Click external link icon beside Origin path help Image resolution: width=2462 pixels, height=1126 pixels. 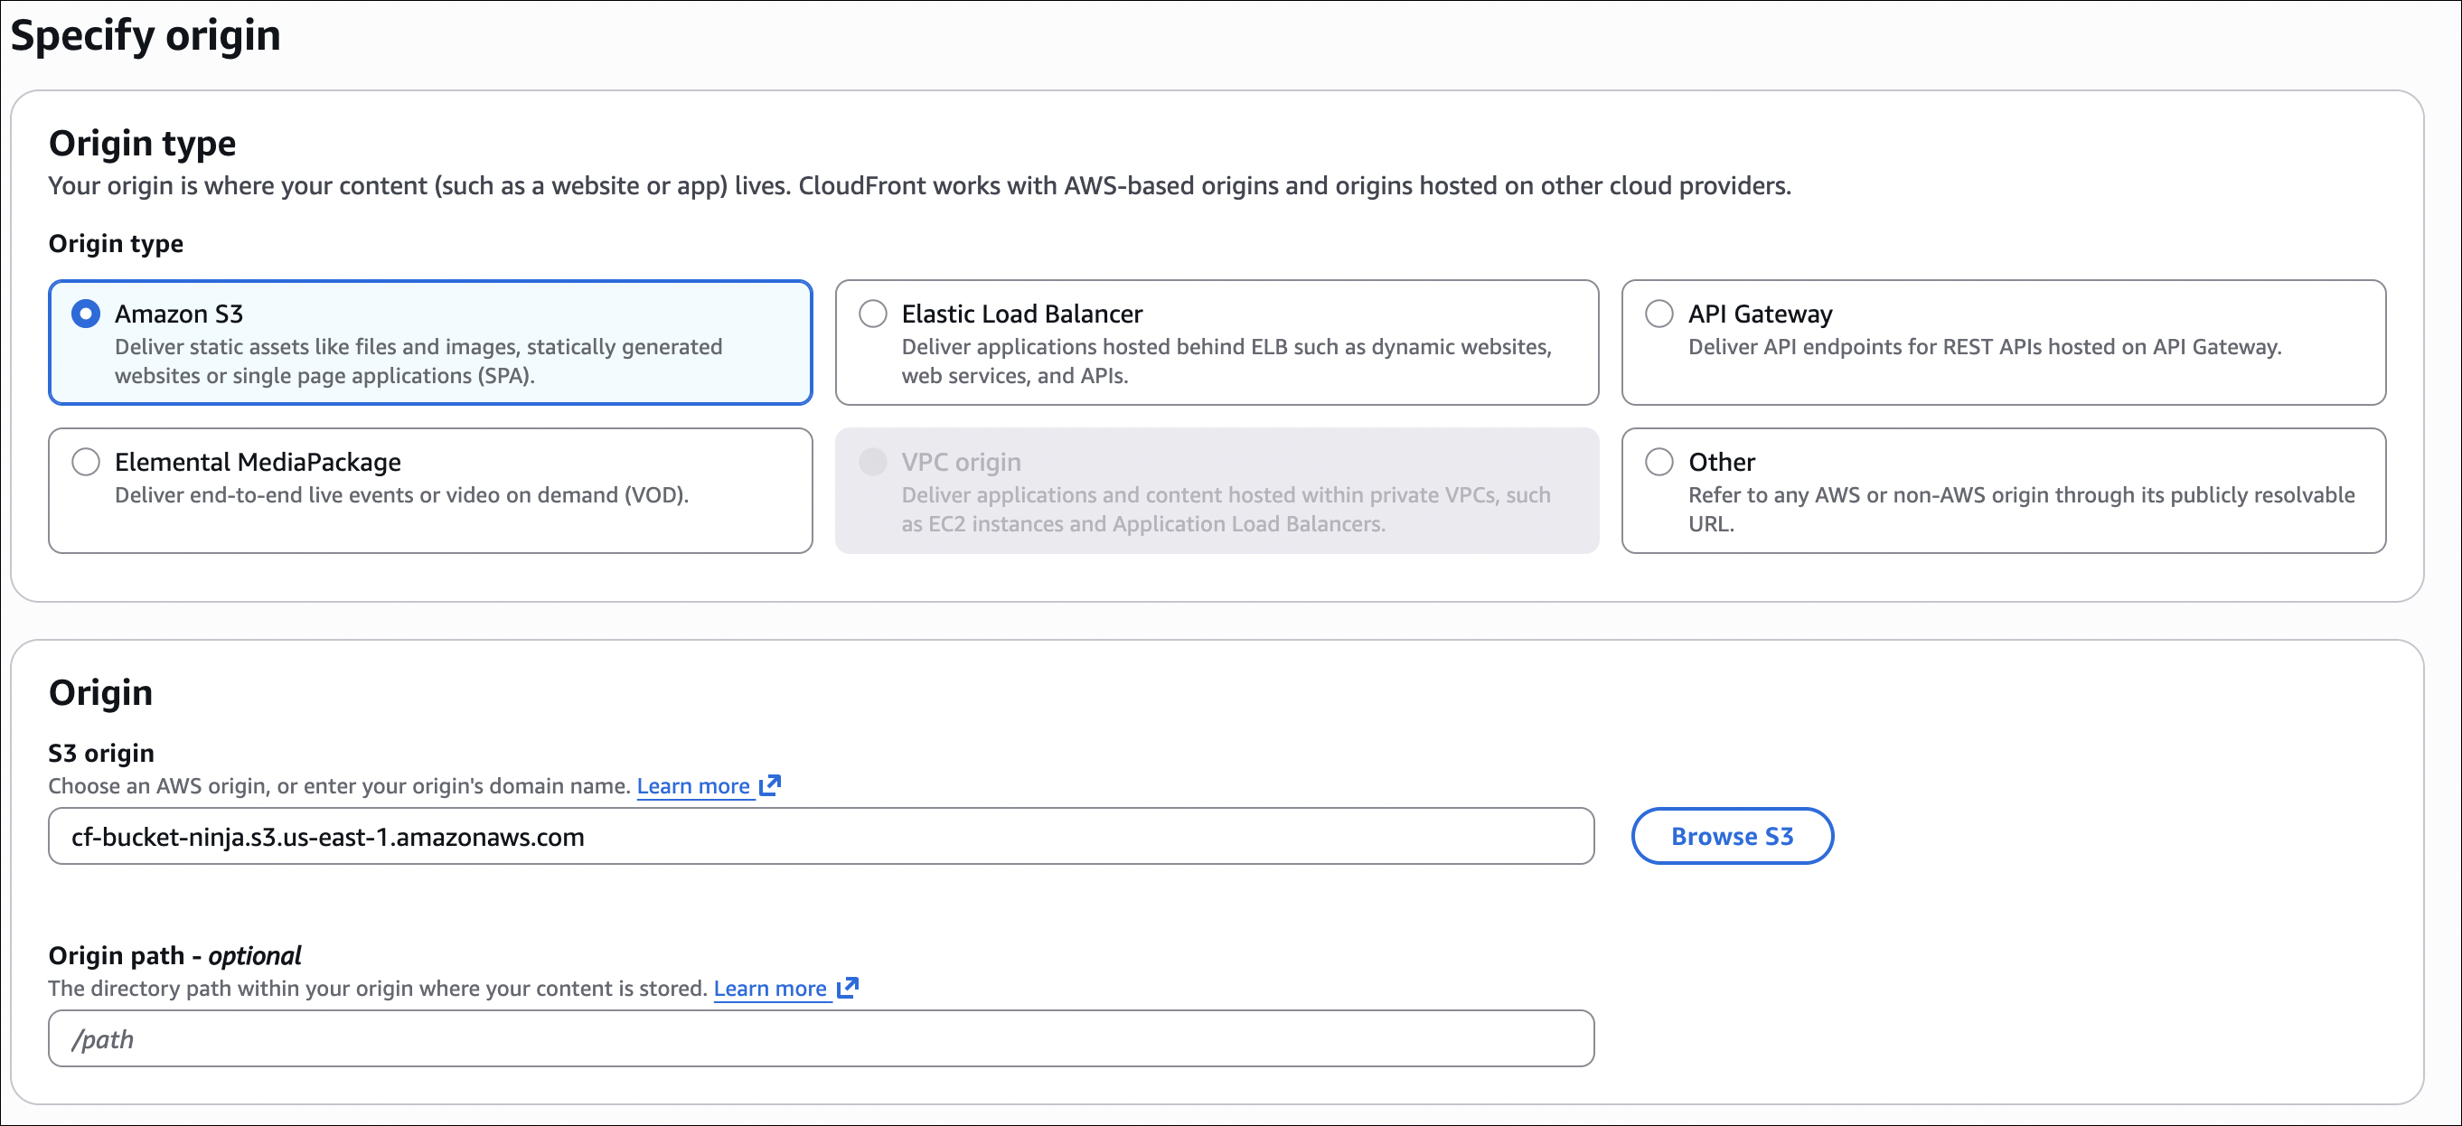coord(848,988)
